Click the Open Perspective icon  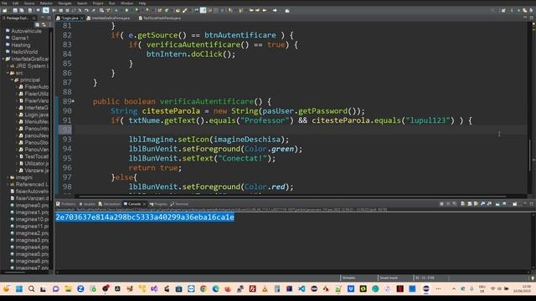point(503,11)
